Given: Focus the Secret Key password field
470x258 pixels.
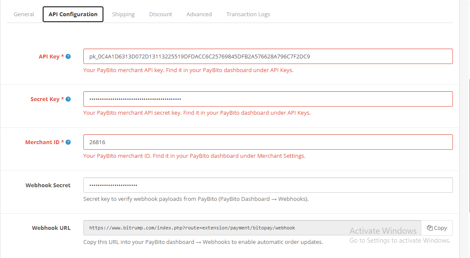Looking at the screenshot, I should tap(268, 99).
